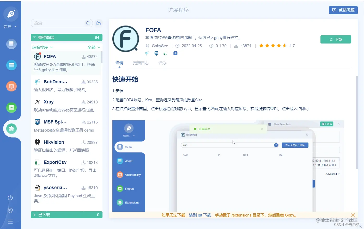Screen dimensions: 364x229
Task: Select the ExportCsv plugin title
Action: point(55,162)
